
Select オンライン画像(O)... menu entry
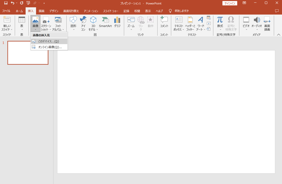50,47
